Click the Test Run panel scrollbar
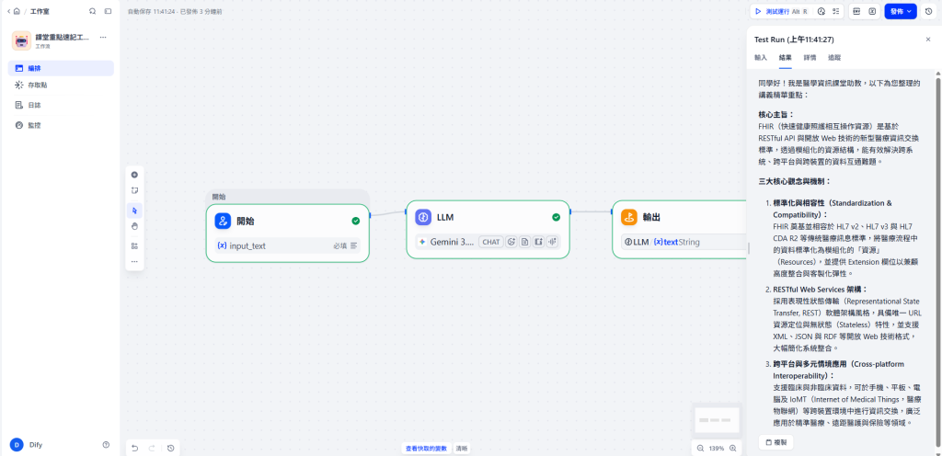This screenshot has height=456, width=942. [x=936, y=262]
